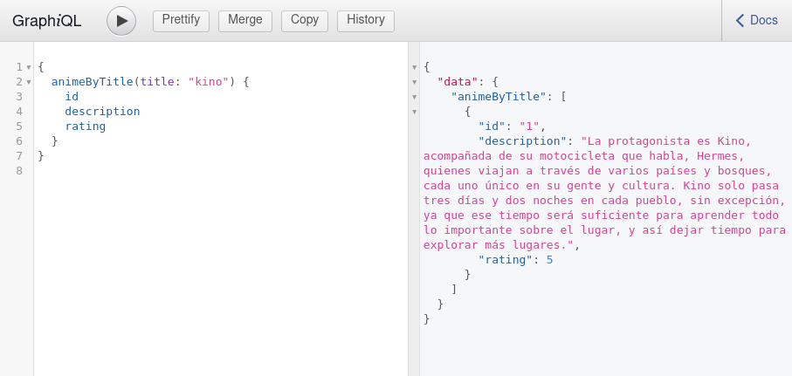Place cursor on the "kino" string argument

click(208, 82)
